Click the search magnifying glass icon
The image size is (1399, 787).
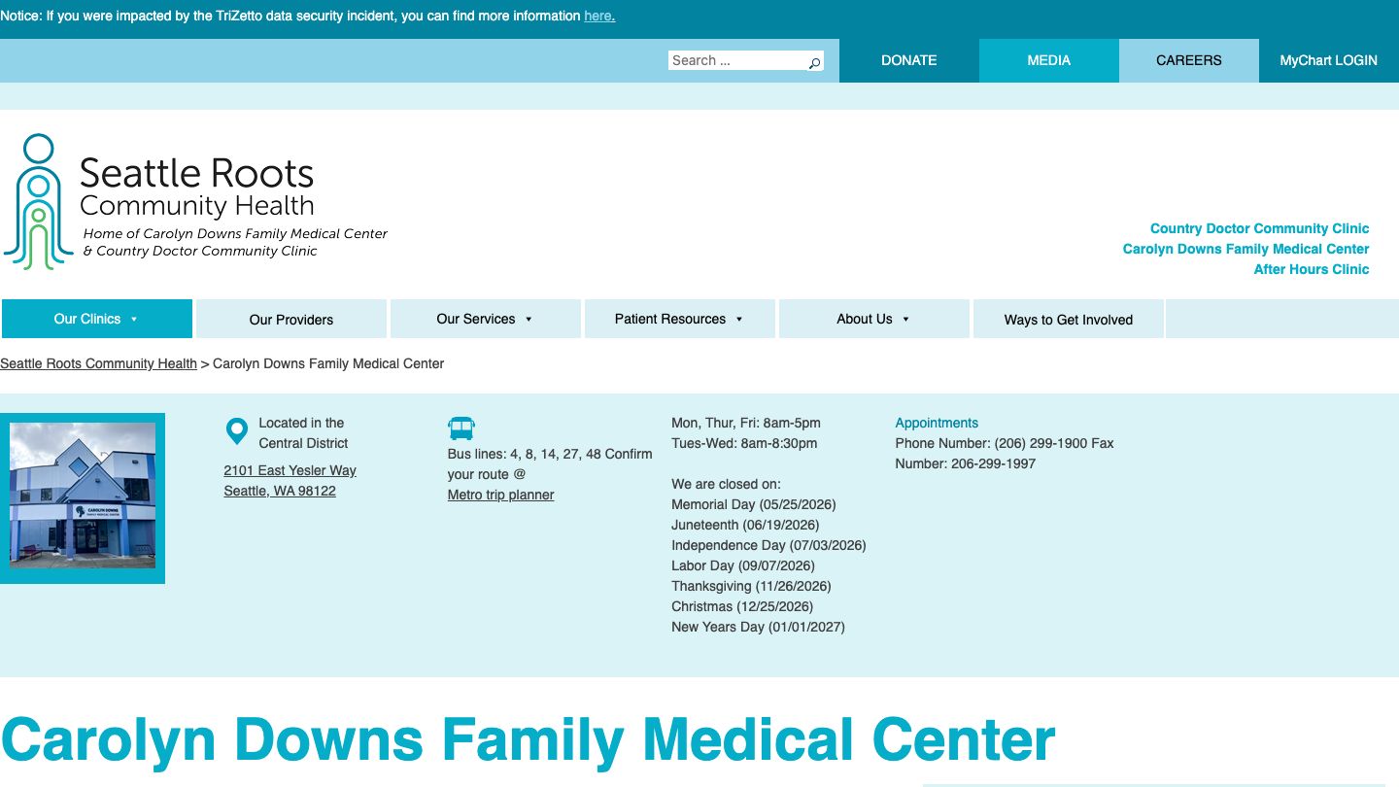click(814, 60)
